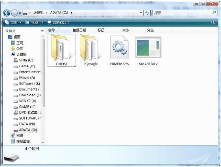Open the Help question mark icon
Image resolution: width=221 pixels, height=167 pixels.
(213, 22)
